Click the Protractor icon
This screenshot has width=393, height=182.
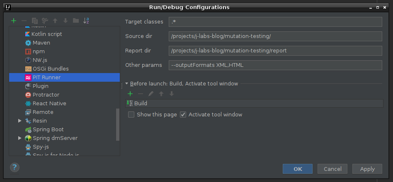pyautogui.click(x=28, y=95)
